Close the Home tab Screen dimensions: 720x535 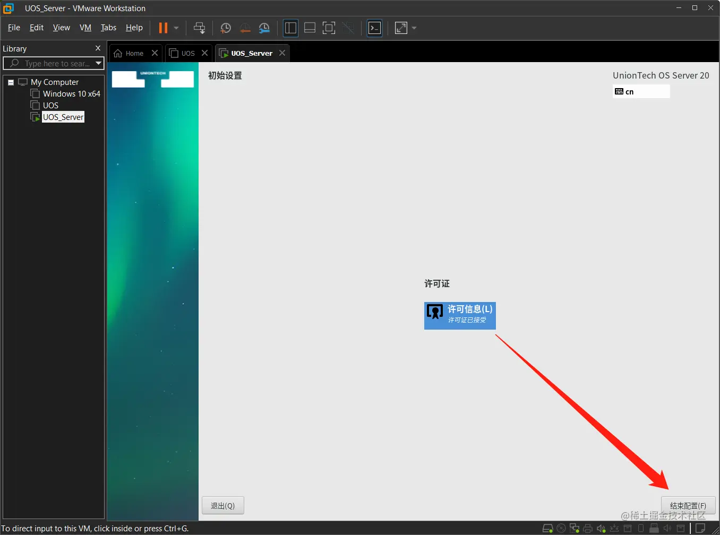point(155,53)
